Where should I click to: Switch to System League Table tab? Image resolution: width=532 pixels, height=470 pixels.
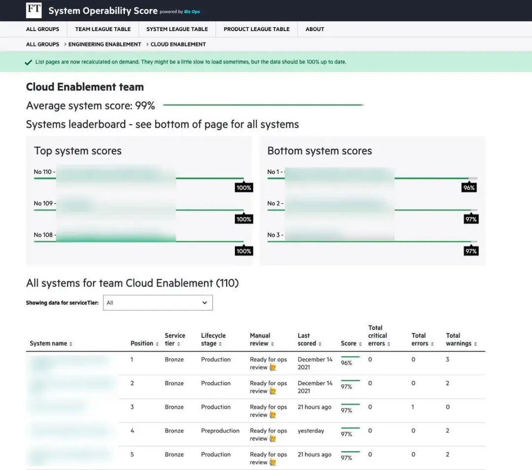tap(177, 29)
